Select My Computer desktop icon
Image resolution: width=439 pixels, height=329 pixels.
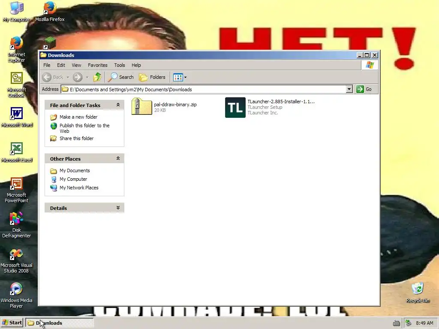coord(16,12)
